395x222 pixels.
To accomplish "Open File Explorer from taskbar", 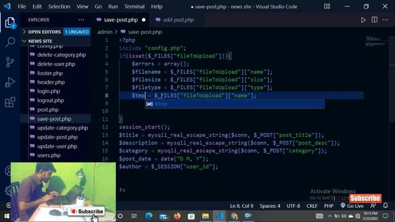I will (x=206, y=216).
